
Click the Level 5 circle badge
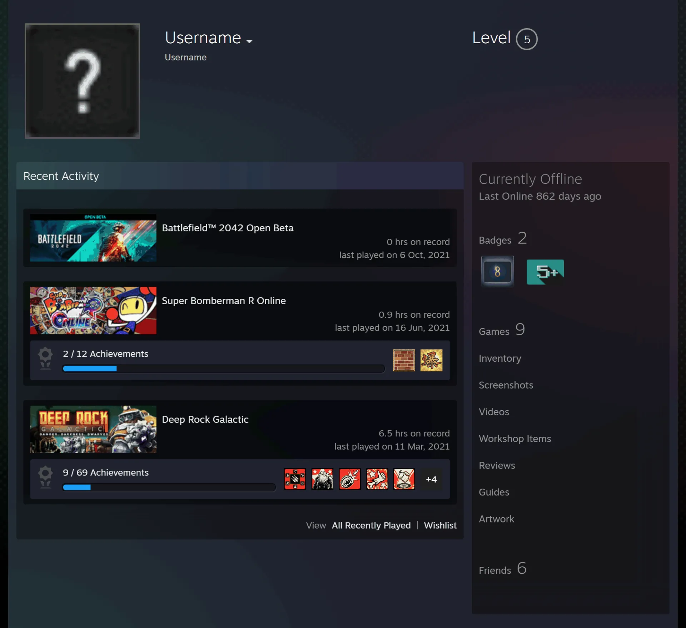coord(527,39)
